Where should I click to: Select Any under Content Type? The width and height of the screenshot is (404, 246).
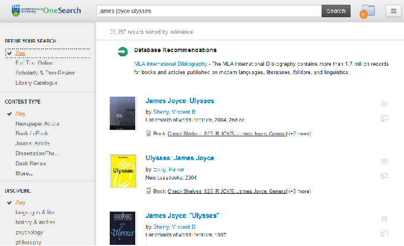[20, 114]
